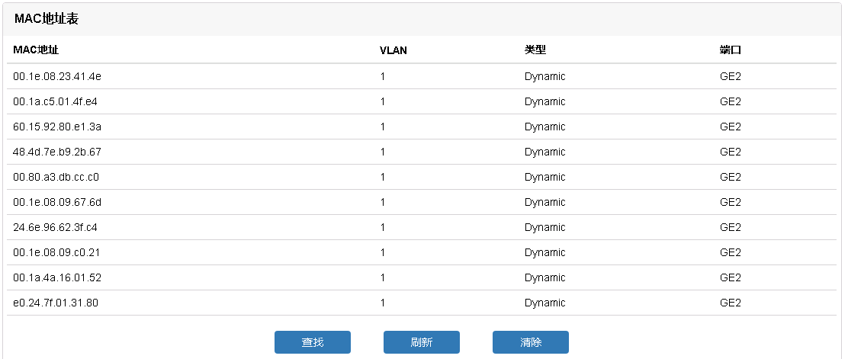This screenshot has width=848, height=359.
Task: Select the VLAN column header
Action: [x=393, y=50]
